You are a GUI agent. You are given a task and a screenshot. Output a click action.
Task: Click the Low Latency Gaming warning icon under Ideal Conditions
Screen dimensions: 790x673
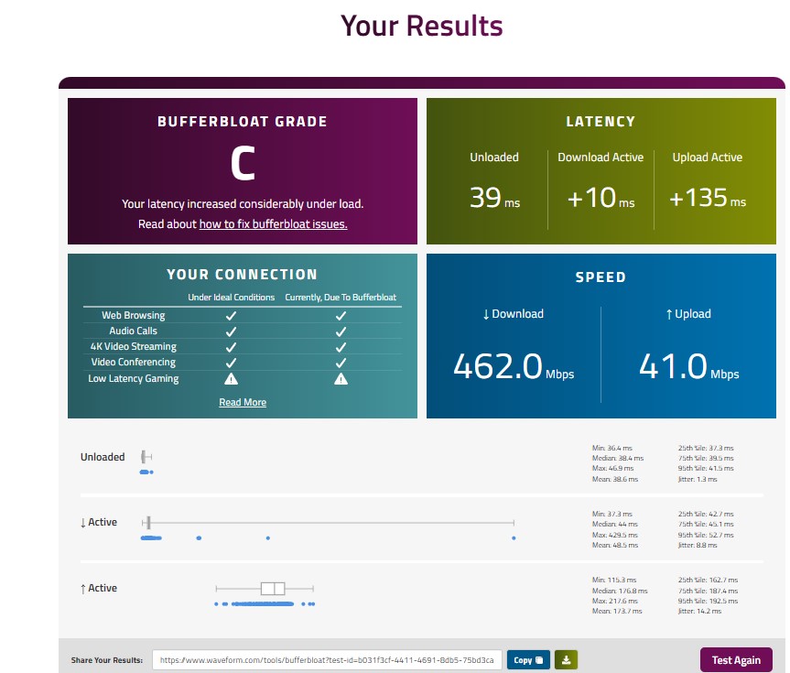point(231,378)
